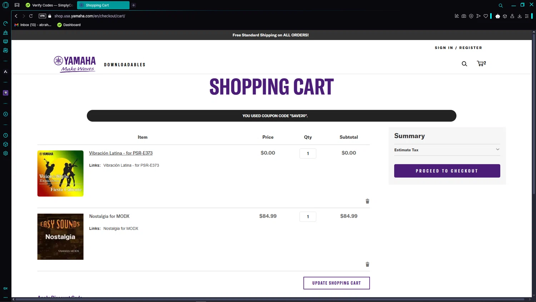Toggle the VPN badge in address bar
Viewport: 536px width, 302px height.
(42, 16)
